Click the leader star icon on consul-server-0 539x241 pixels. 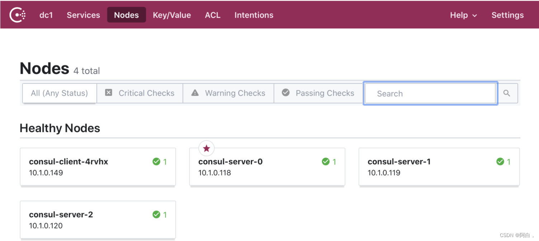pos(207,148)
